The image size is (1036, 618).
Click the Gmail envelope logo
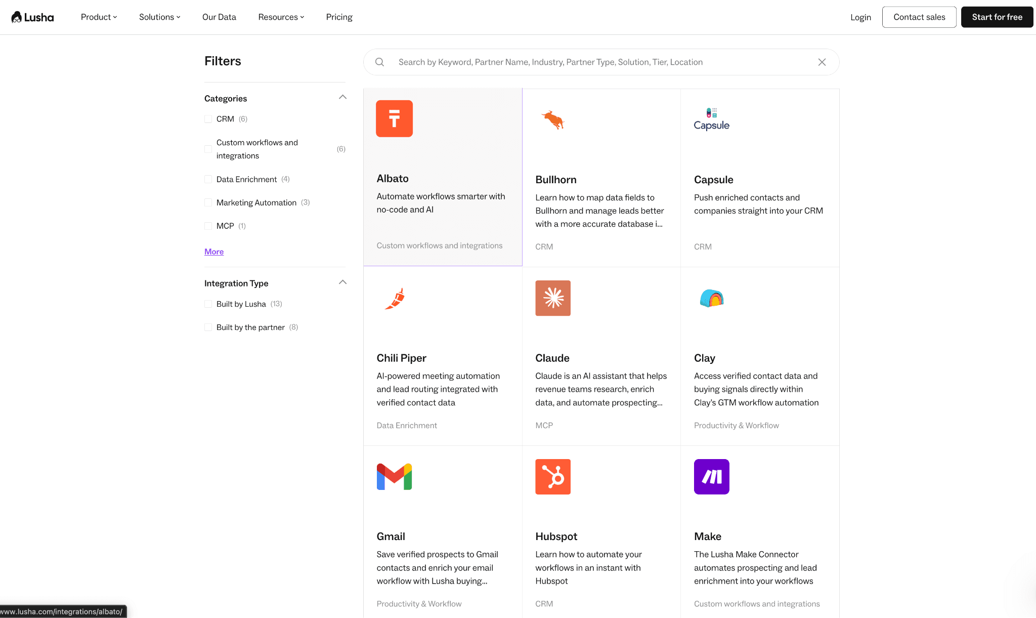click(x=394, y=477)
